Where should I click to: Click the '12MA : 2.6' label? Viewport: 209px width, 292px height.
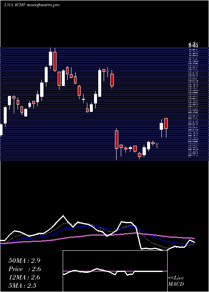(24, 277)
